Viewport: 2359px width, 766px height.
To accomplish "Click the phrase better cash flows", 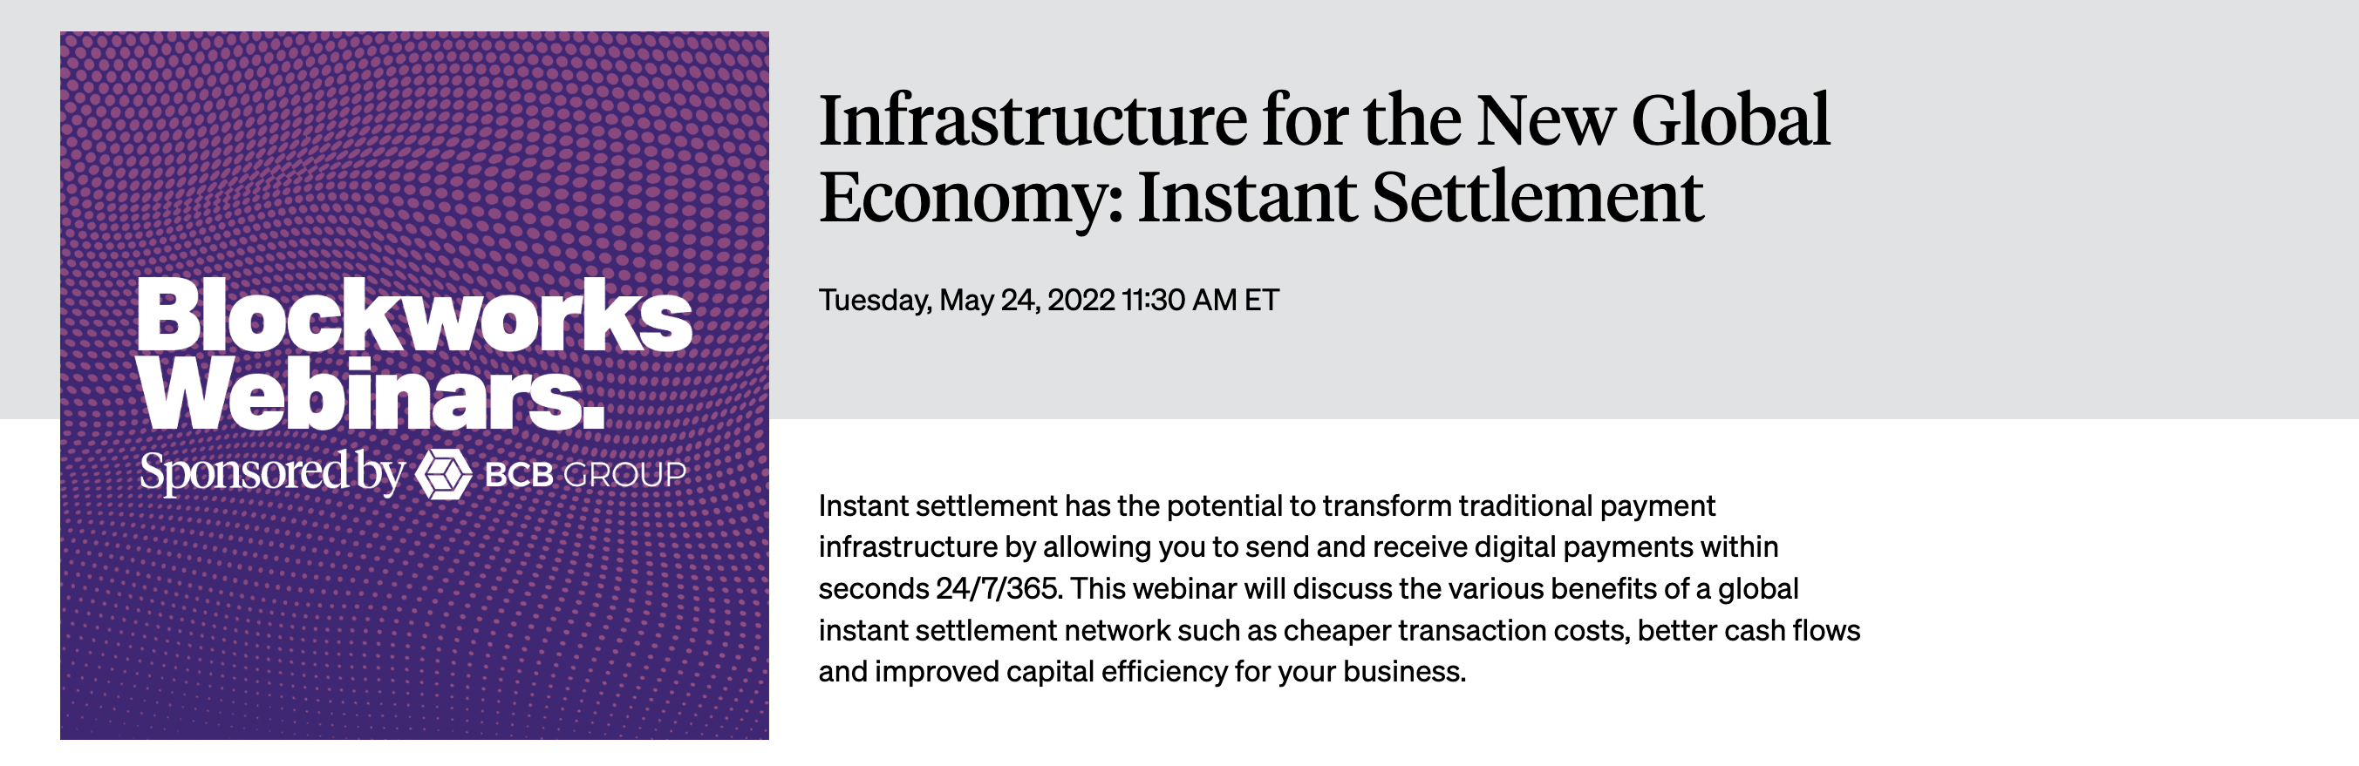I will (x=1749, y=631).
